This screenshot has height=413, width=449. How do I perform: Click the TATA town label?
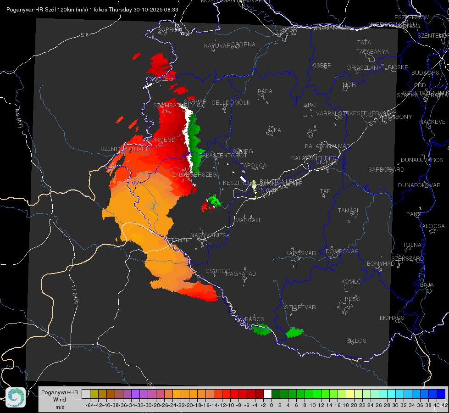pos(364,42)
